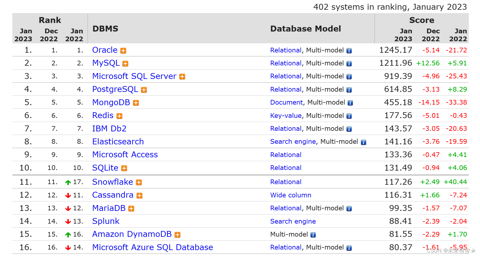
Task: Click the Relational link in Microsoft Access row
Action: tap(286, 155)
